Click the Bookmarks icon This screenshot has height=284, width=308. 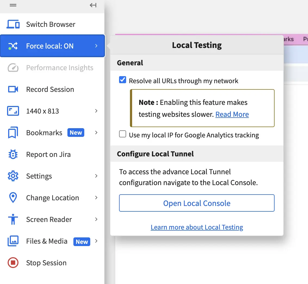(x=13, y=133)
